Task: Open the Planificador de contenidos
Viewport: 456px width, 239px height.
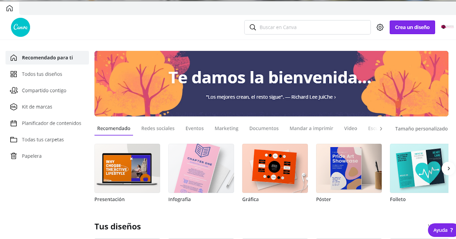Action: (x=52, y=123)
